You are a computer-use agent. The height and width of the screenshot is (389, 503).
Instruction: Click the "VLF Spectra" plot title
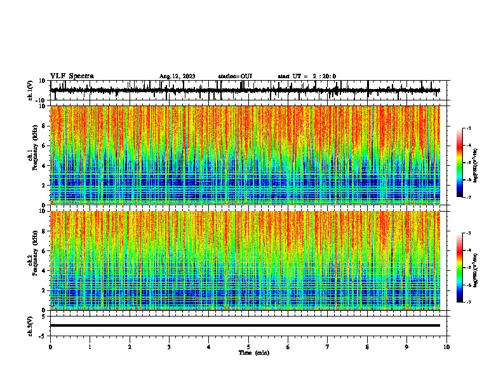click(x=72, y=76)
